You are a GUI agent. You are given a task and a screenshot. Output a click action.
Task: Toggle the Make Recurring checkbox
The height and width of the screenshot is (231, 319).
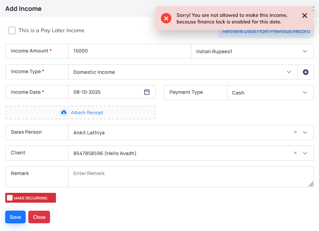pos(10,198)
